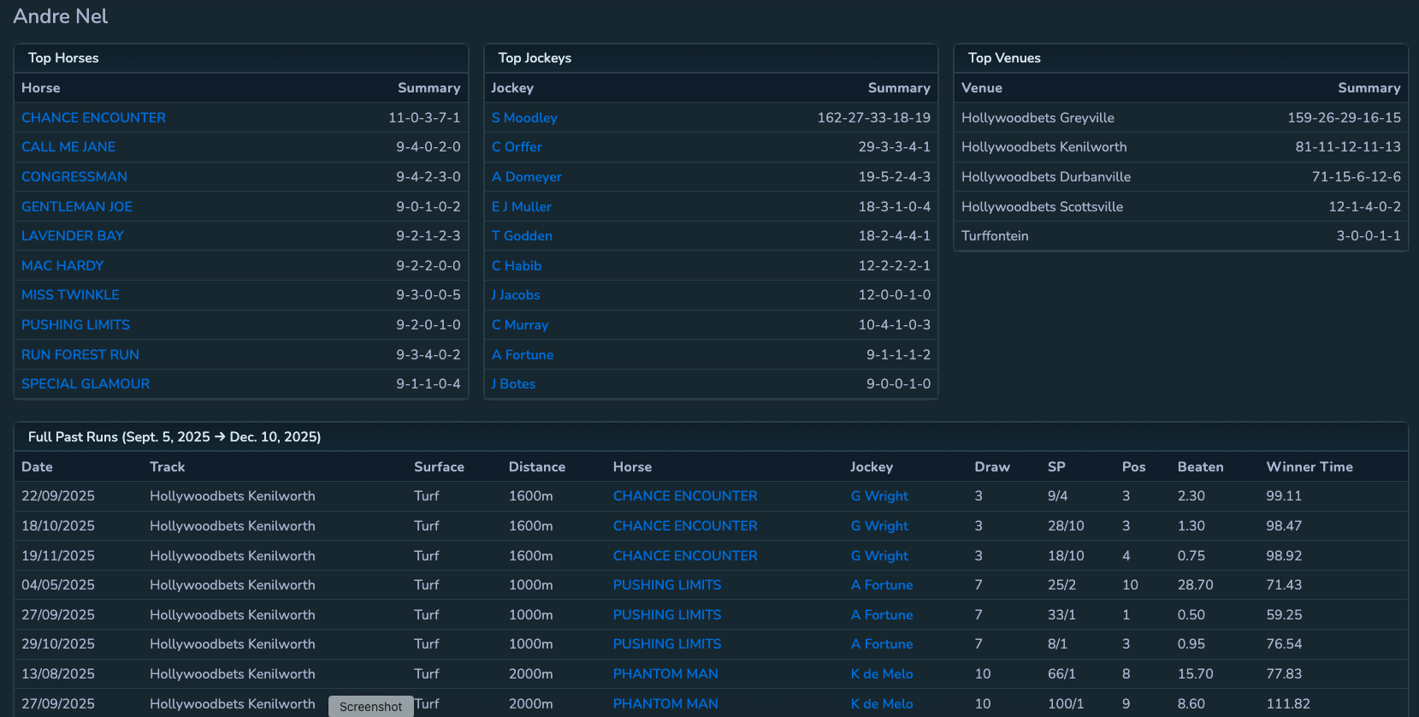Click the Top Horses panel title
Viewport: 1419px width, 717px height.
63,57
